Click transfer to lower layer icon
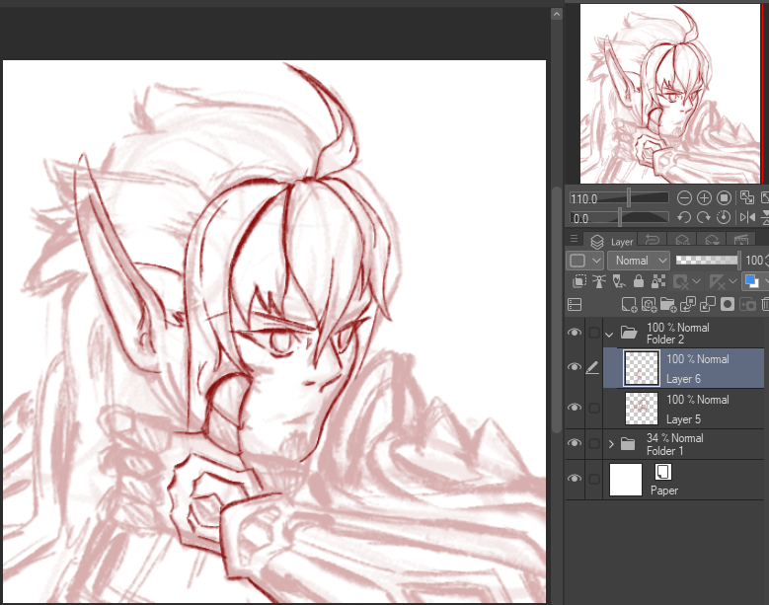Viewport: 769px width, 605px height. tap(688, 304)
